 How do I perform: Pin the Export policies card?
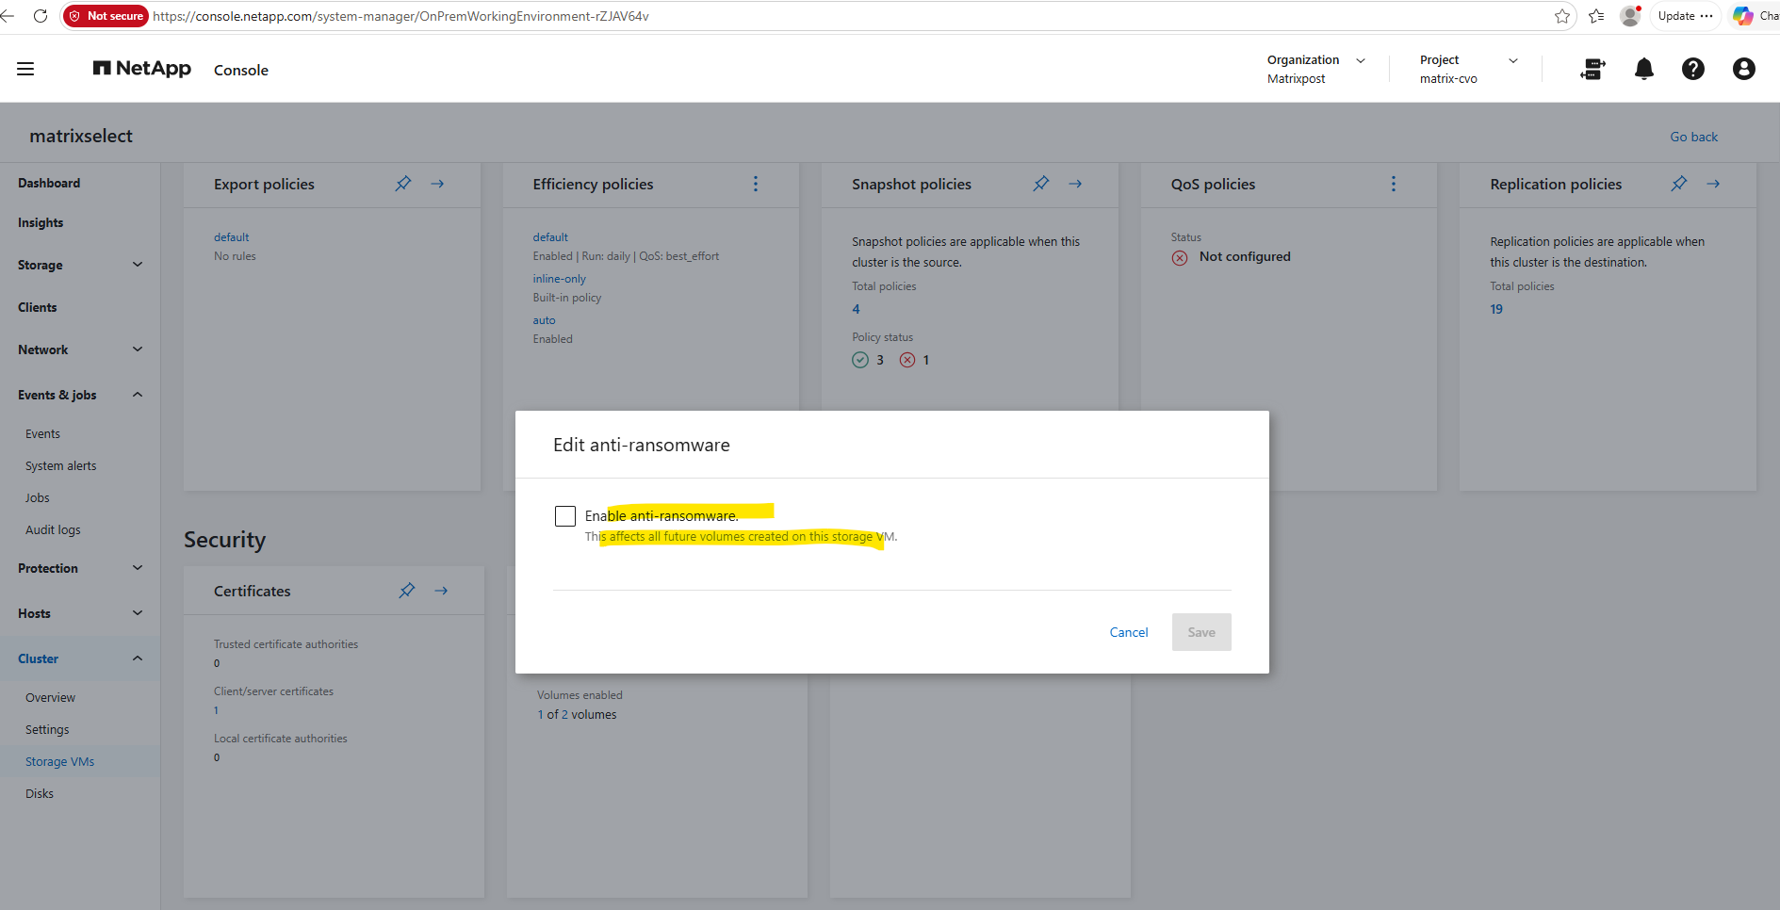(x=403, y=184)
